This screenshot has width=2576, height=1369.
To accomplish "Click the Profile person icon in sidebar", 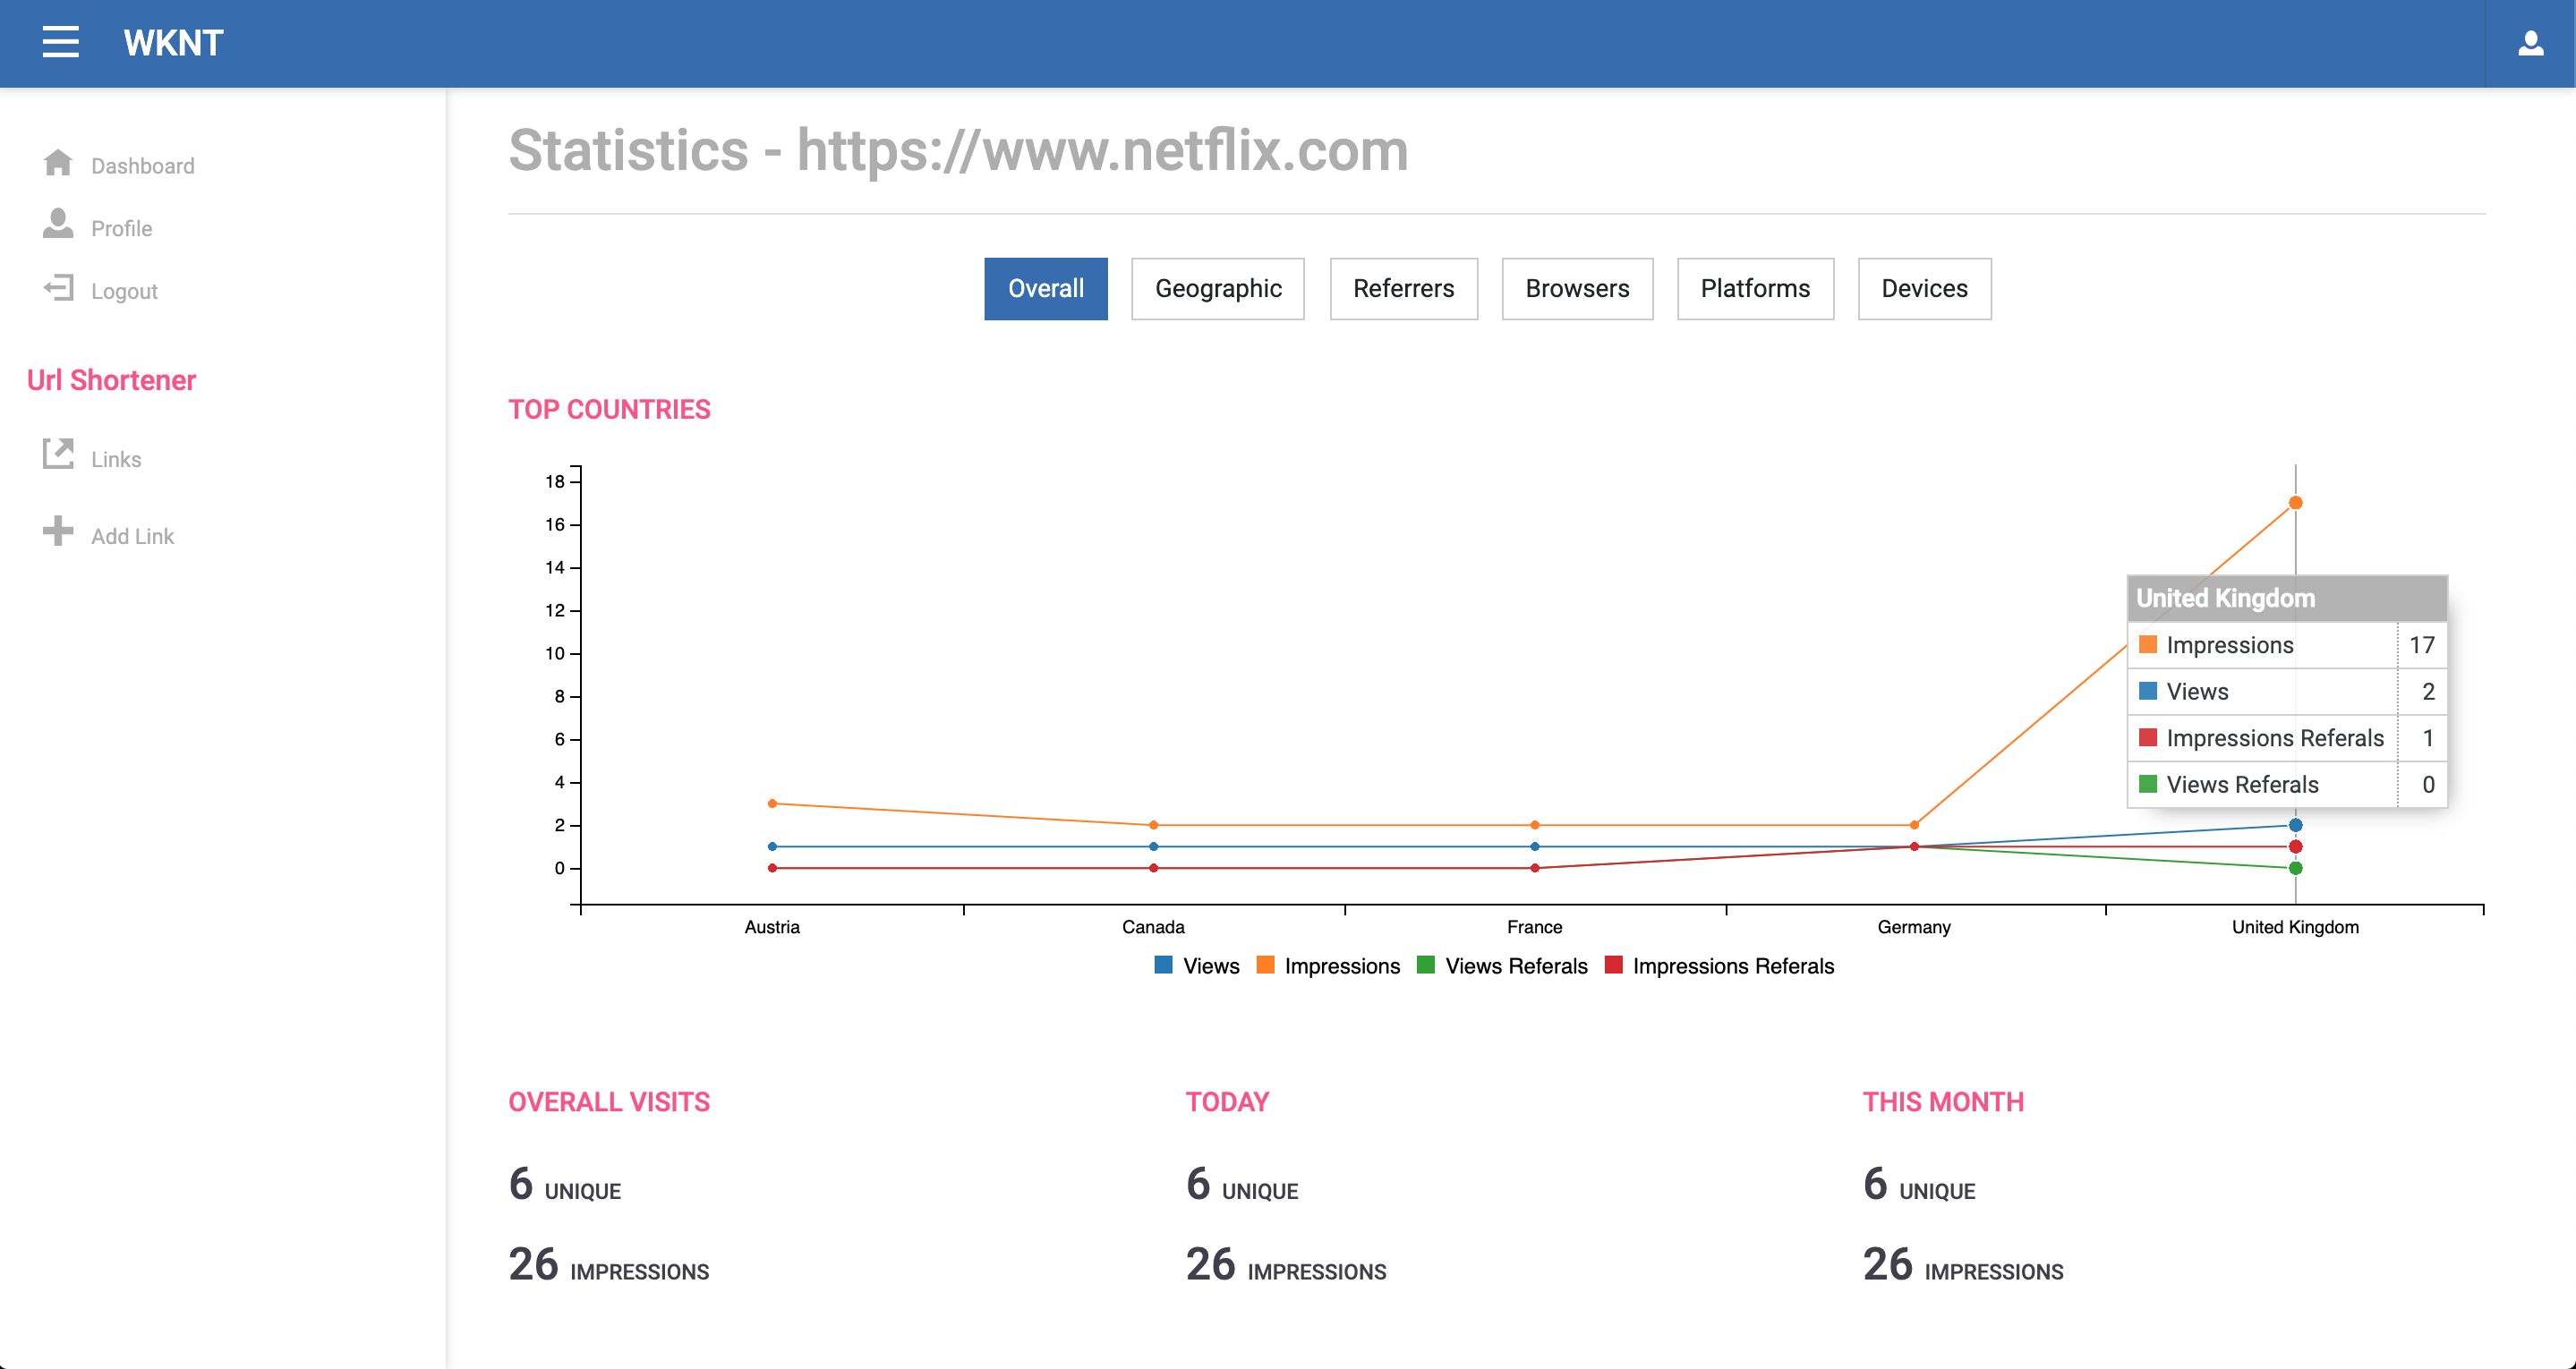I will [58, 224].
